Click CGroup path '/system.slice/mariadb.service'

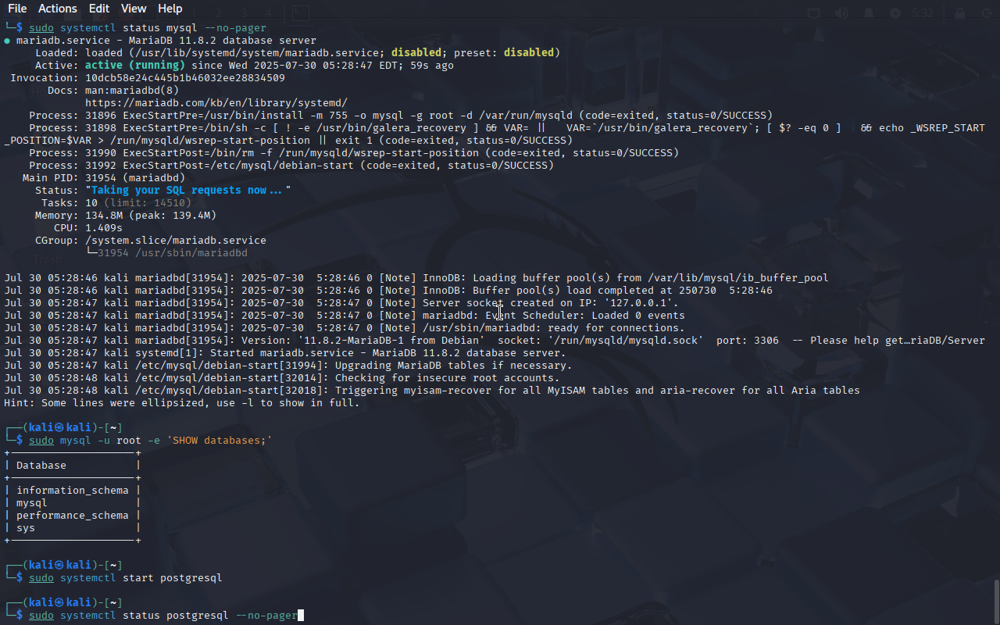pyautogui.click(x=176, y=241)
